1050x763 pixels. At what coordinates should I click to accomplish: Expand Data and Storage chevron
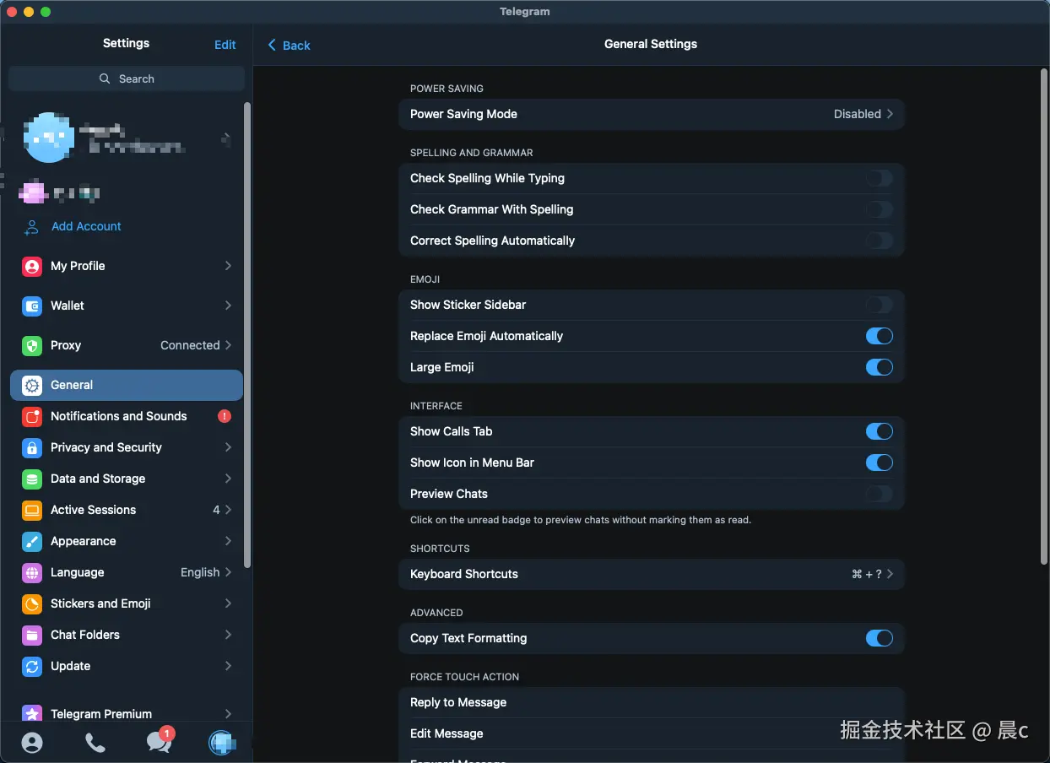(228, 479)
